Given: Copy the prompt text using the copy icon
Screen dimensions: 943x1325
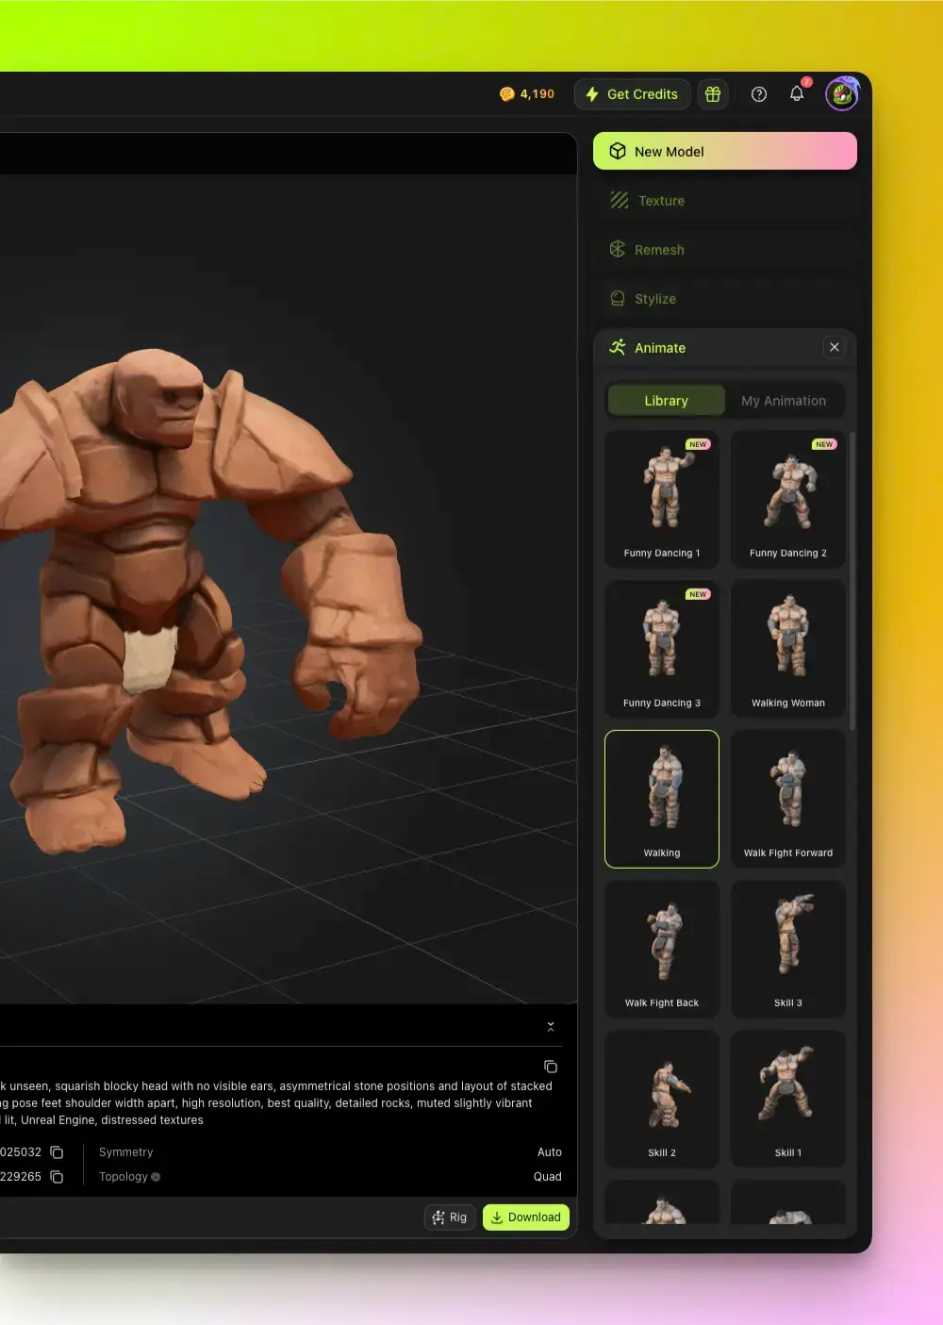Looking at the screenshot, I should [x=551, y=1066].
